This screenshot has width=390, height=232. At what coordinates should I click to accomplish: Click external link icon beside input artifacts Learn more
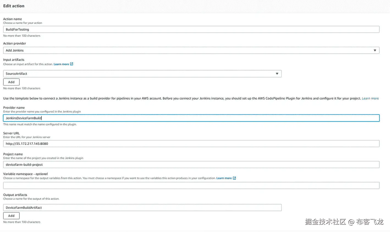coord(72,64)
